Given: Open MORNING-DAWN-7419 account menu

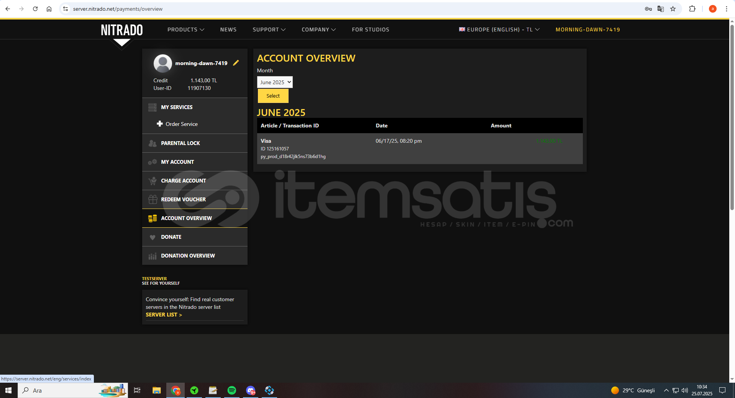Looking at the screenshot, I should pyautogui.click(x=588, y=29).
